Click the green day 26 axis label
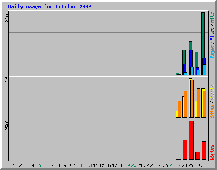The height and width of the screenshot is (170, 217). point(172,165)
